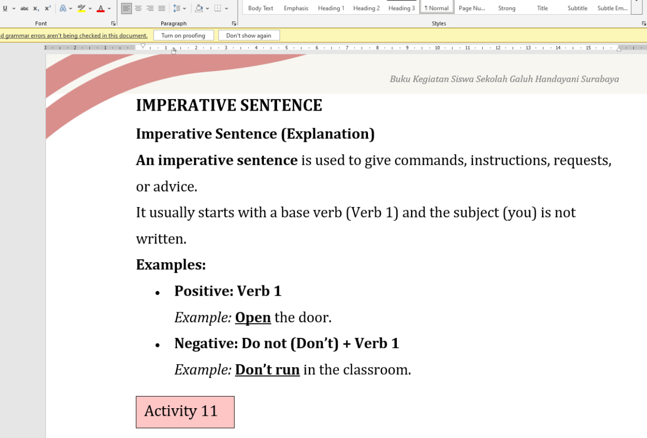Apply borders to the paragraph

pyautogui.click(x=218, y=8)
